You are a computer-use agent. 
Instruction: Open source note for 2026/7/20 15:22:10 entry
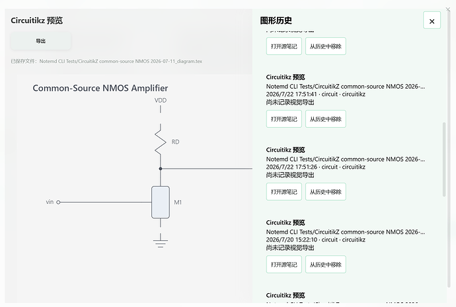click(284, 265)
